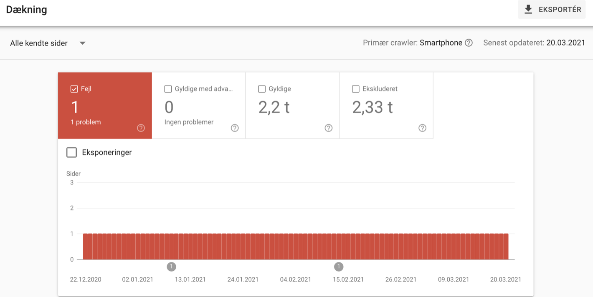
Task: Click the Senest opdateret date 20.03.2021
Action: pos(565,43)
